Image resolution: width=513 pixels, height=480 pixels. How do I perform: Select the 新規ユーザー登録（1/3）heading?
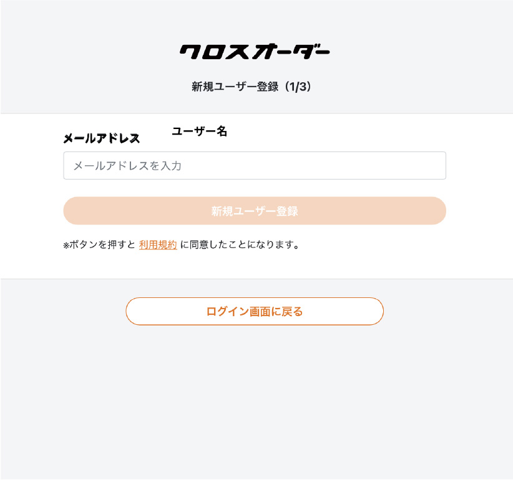252,87
